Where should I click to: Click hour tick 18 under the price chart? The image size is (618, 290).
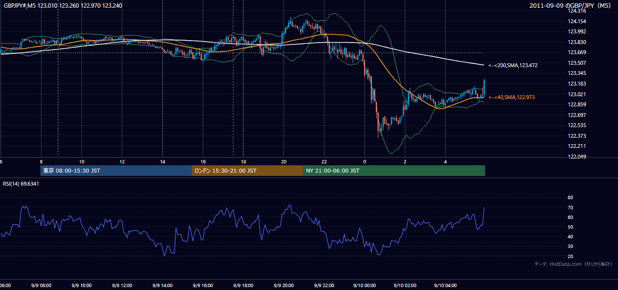coord(243,161)
